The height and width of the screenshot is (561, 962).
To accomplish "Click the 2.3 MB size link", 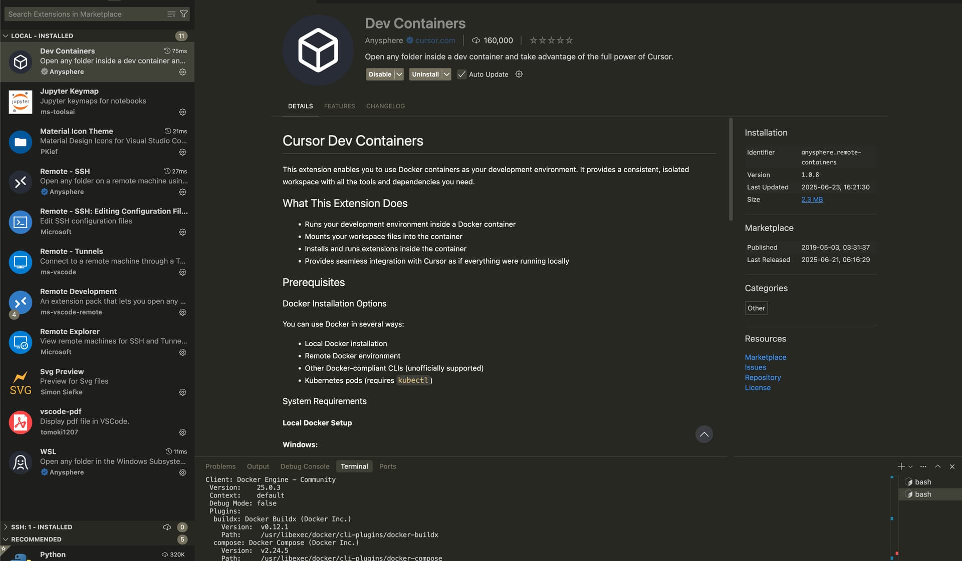I will [x=812, y=199].
